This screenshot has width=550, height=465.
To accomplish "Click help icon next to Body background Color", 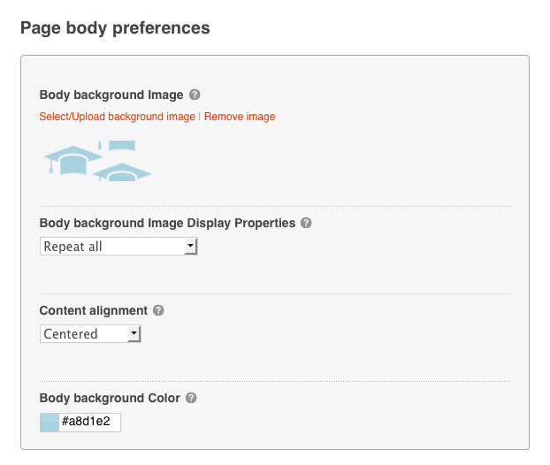I will tap(191, 398).
